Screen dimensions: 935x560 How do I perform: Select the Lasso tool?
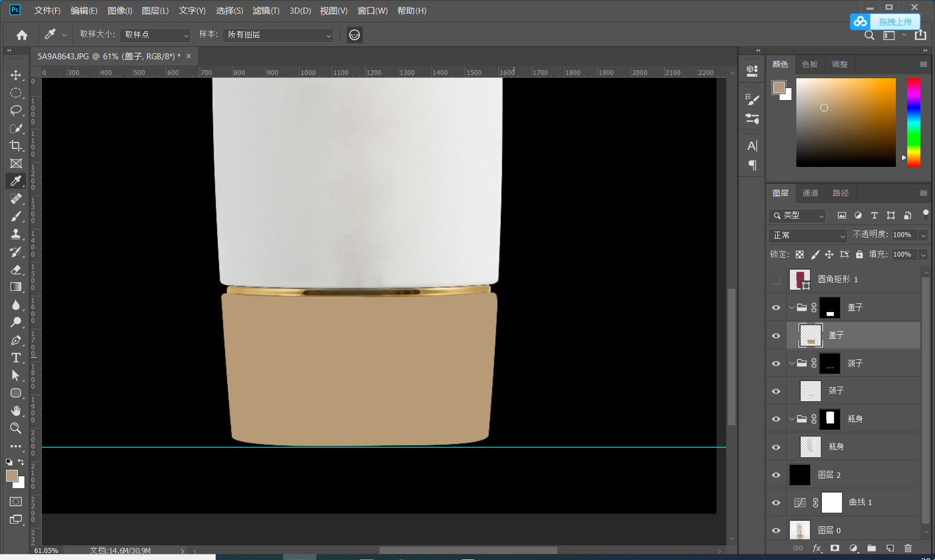[x=16, y=110]
